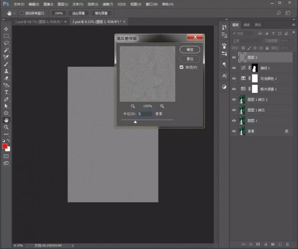Toggle the 预览(P) preview checkbox

pos(181,67)
